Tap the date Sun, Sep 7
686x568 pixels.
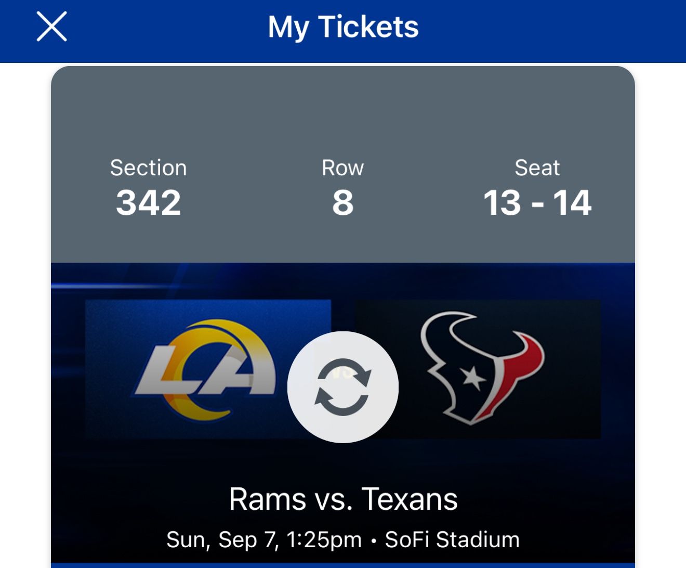(x=222, y=540)
